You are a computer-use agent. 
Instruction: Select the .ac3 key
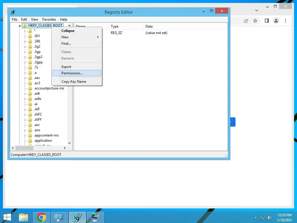37,83
